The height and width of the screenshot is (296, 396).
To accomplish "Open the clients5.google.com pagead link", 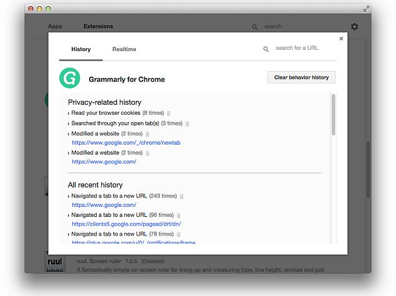I will click(x=126, y=224).
